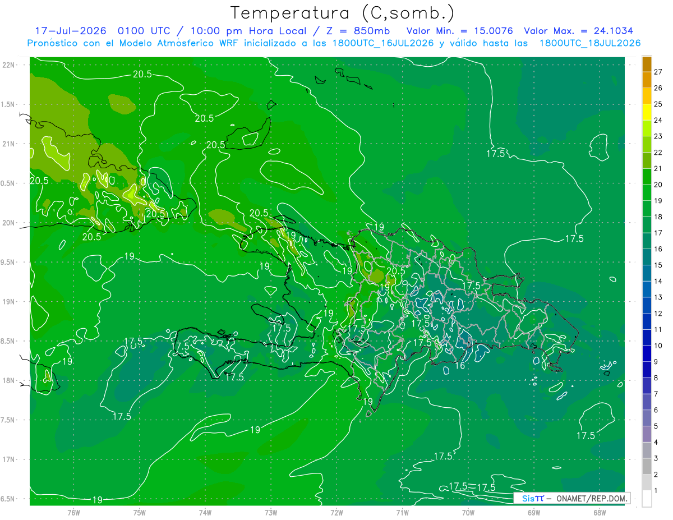Click the '22N' latitude axis label

tap(10, 65)
